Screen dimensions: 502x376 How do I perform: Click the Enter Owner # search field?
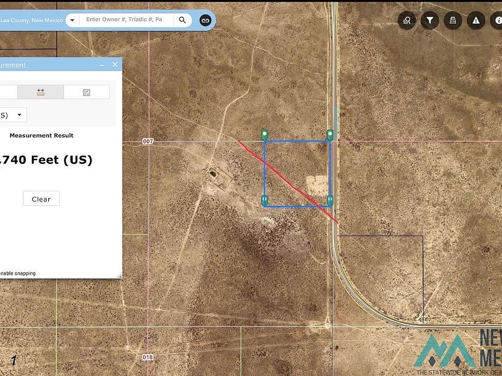tap(124, 19)
